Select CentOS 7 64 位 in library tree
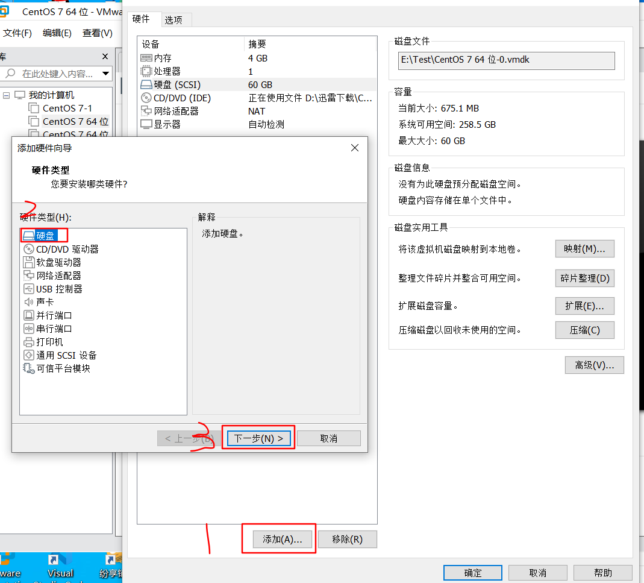This screenshot has width=644, height=583. point(75,121)
